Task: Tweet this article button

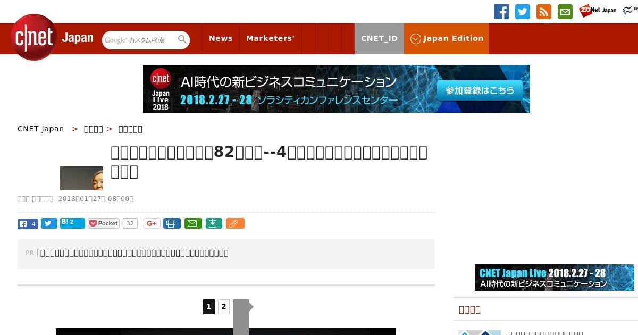Action: coord(49,224)
